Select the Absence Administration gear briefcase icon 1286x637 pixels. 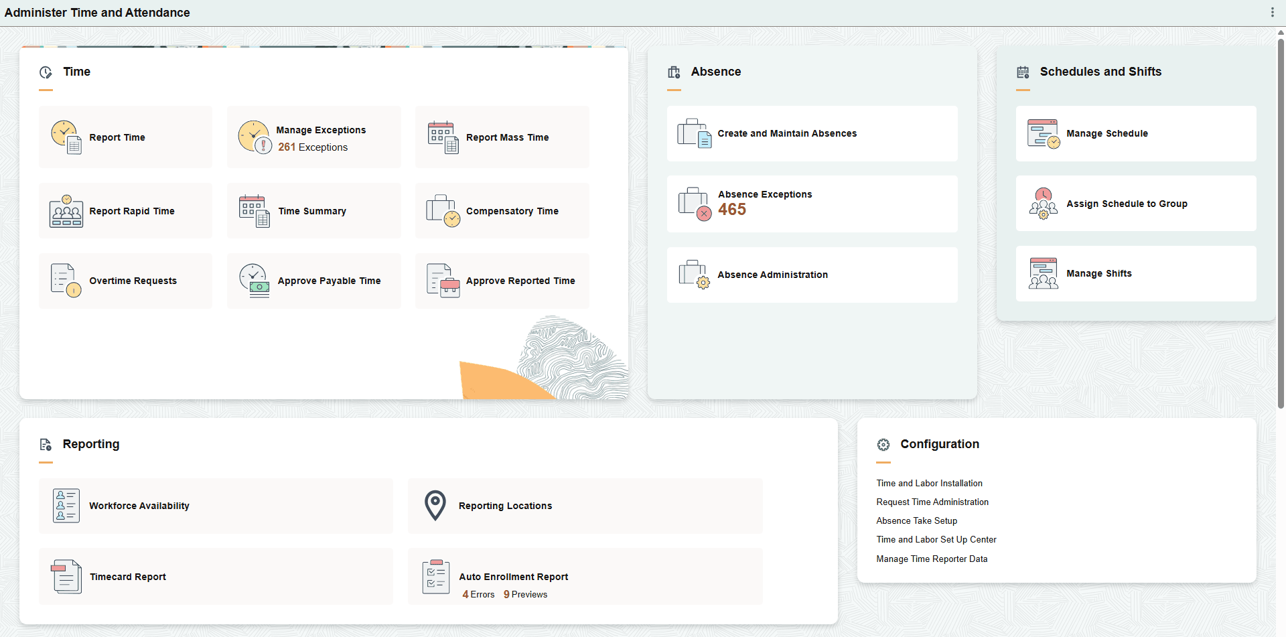pos(695,275)
